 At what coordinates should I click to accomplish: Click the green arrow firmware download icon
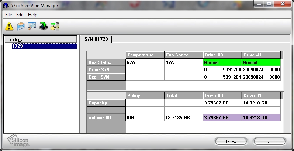tap(44, 26)
